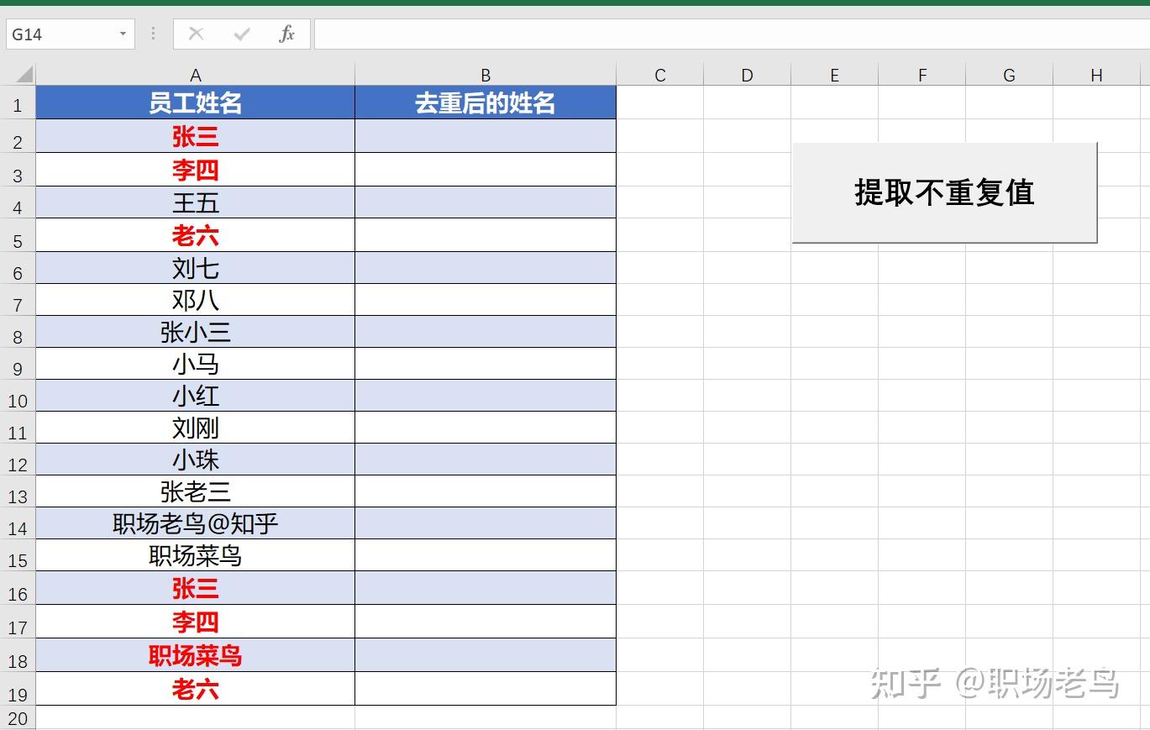This screenshot has width=1150, height=730.
Task: Click into the formula bar input
Action: tap(732, 34)
